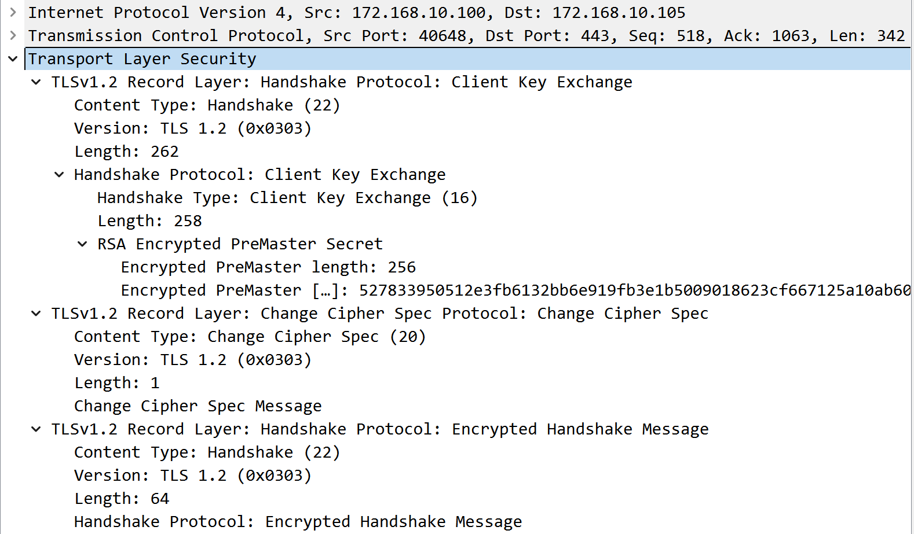The height and width of the screenshot is (534, 914).
Task: Collapse the Change Cipher Spec record layer
Action: [36, 313]
